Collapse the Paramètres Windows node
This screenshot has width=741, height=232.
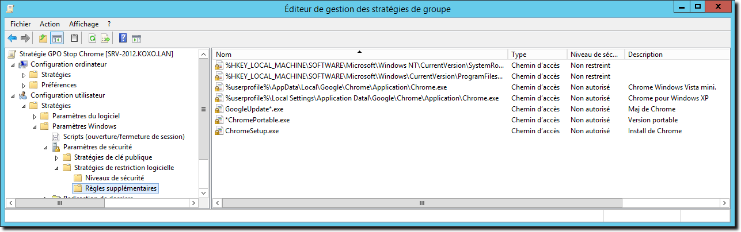coord(35,127)
